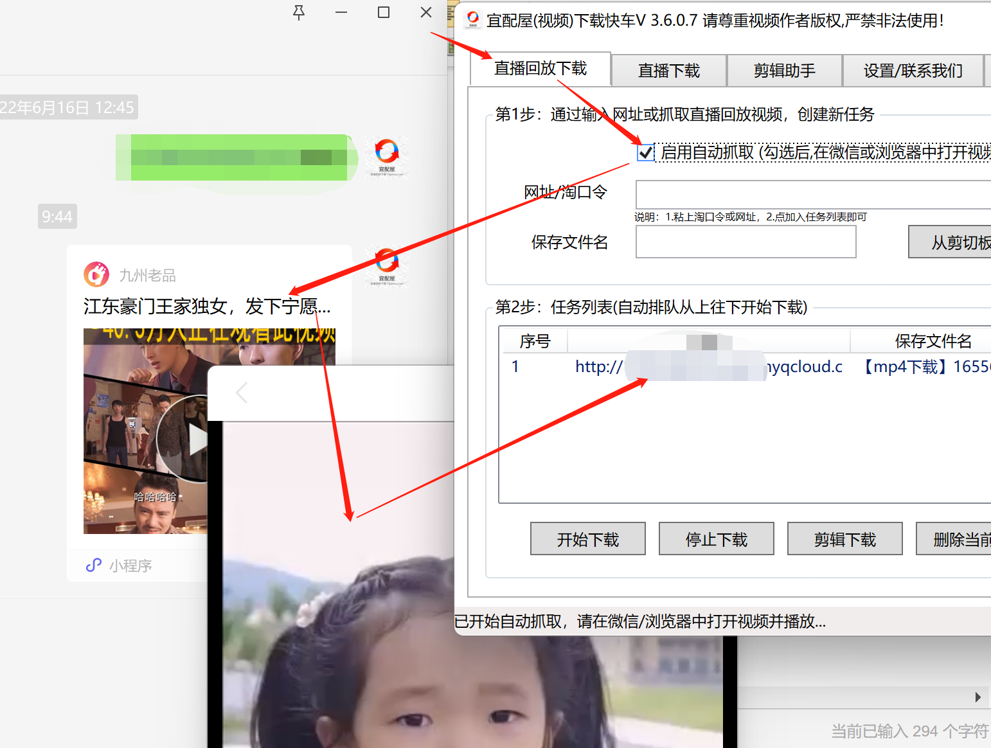Open the 设置/联系我们 tab
The width and height of the screenshot is (991, 748).
pos(913,71)
